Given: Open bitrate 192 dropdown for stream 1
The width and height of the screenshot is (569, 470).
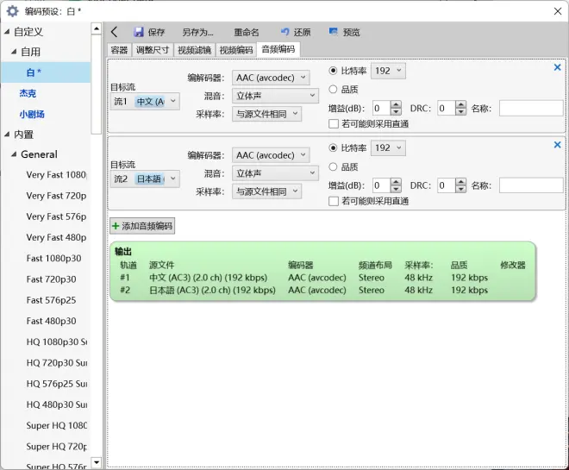Looking at the screenshot, I should pos(388,71).
